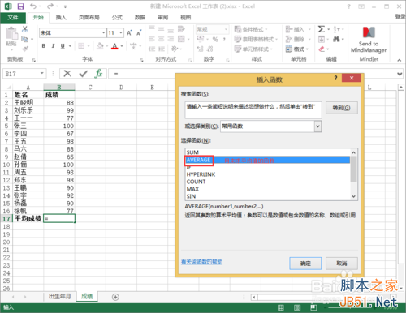
Task: Open the font size dropdown
Action: [121, 33]
